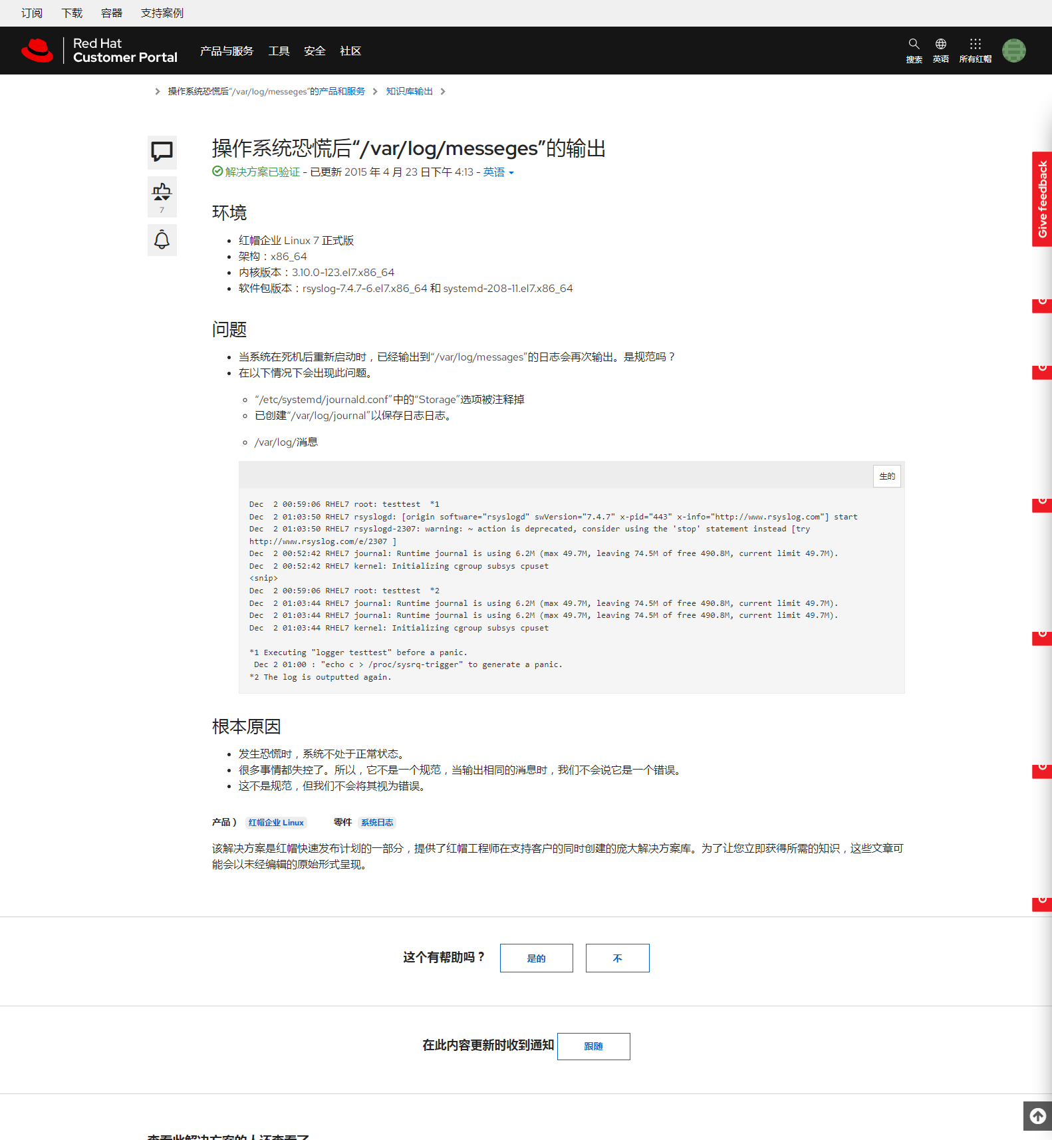
Task: Click the 红帽企业 Linux 7 正式版 item
Action: 296,241
